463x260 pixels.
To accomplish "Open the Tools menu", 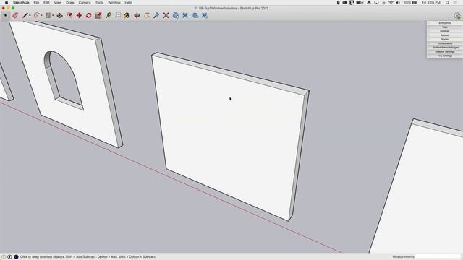I will coord(100,3).
